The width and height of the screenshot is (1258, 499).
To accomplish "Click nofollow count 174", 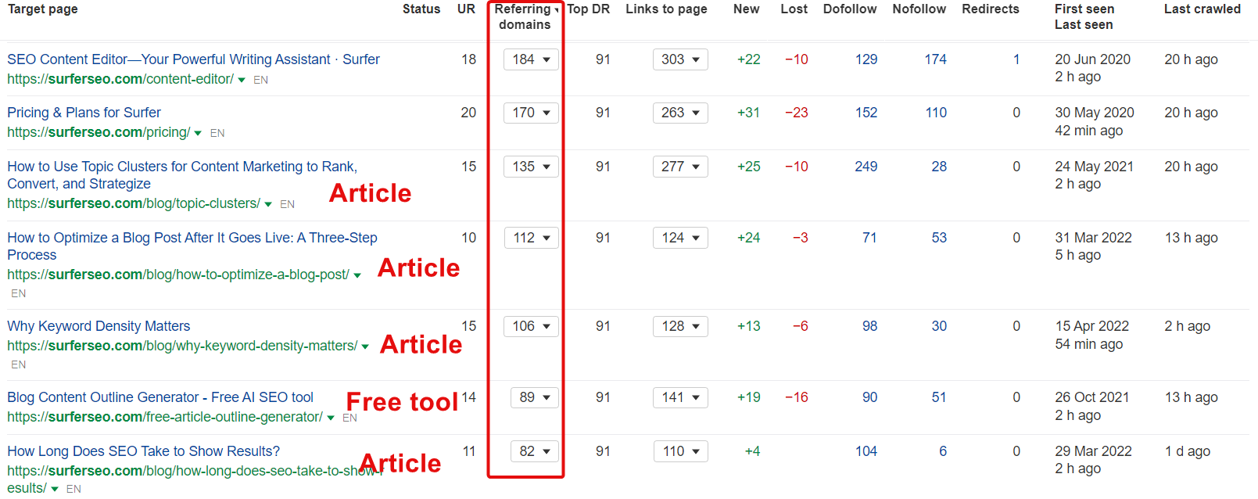I will (x=936, y=59).
